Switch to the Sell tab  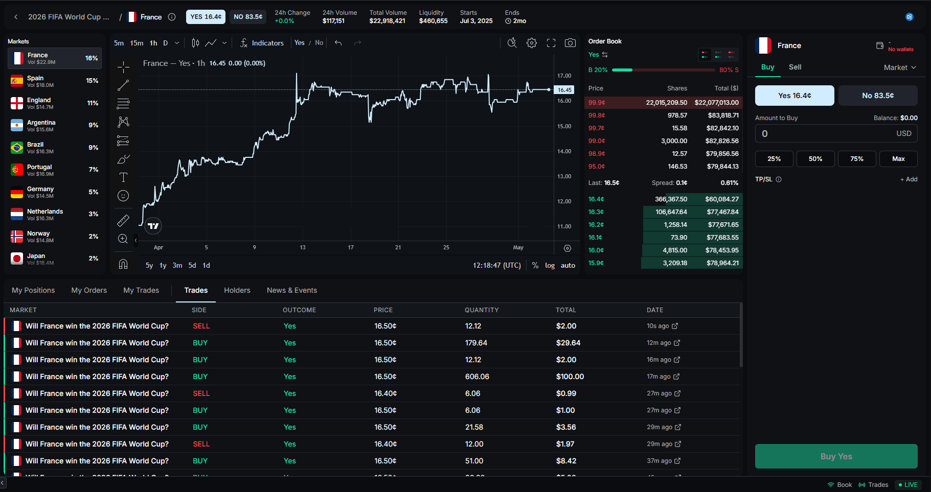[x=795, y=67]
